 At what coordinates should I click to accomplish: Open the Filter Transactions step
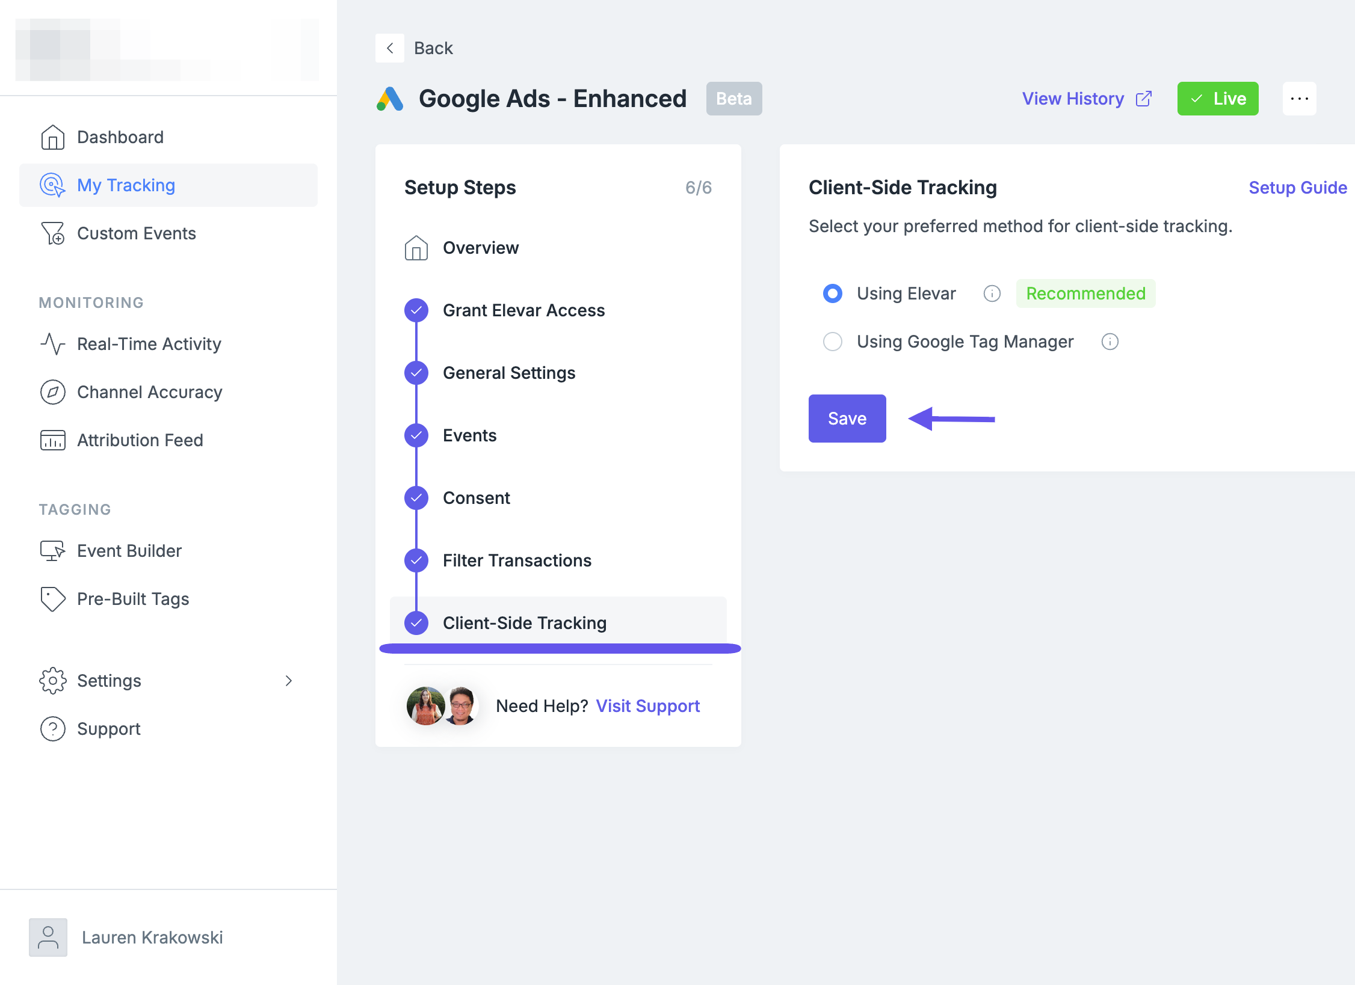558,560
